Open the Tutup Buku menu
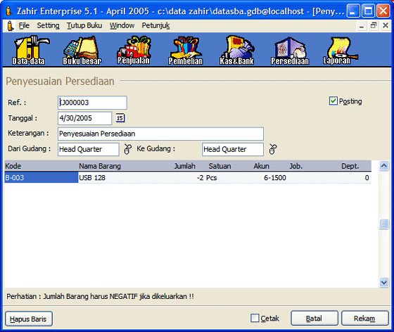This screenshot has width=394, height=332. point(84,25)
